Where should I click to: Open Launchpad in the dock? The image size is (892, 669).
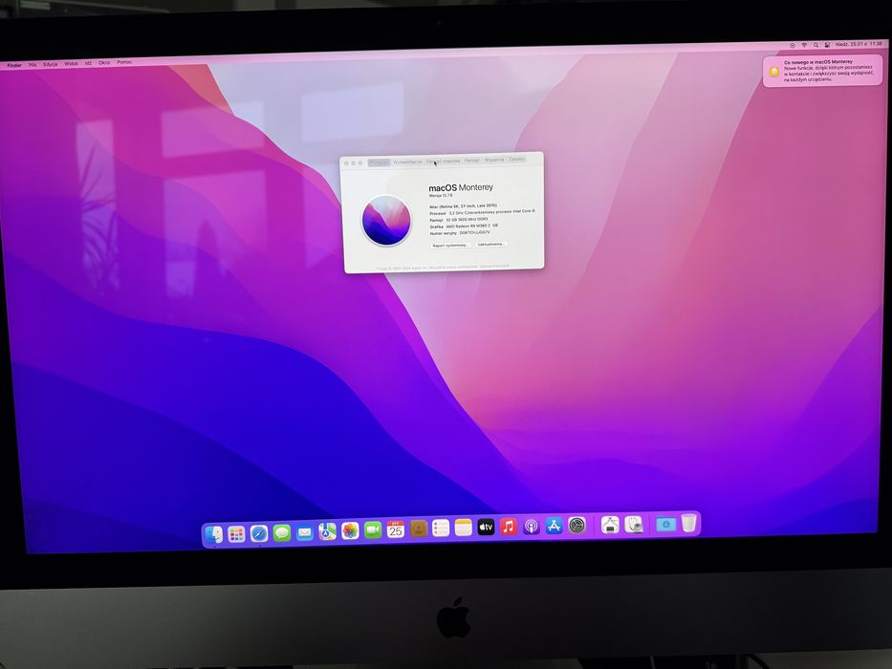tap(236, 534)
